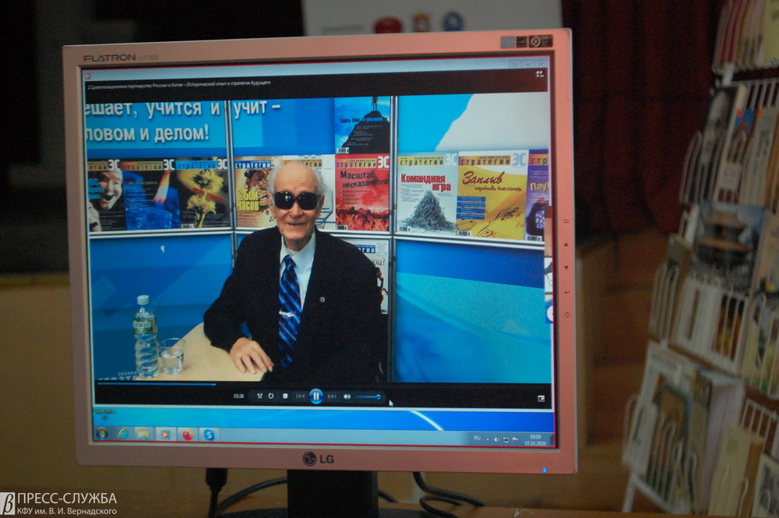Launch Internet Explorer from the taskbar
779x518 pixels.
pyautogui.click(x=123, y=434)
